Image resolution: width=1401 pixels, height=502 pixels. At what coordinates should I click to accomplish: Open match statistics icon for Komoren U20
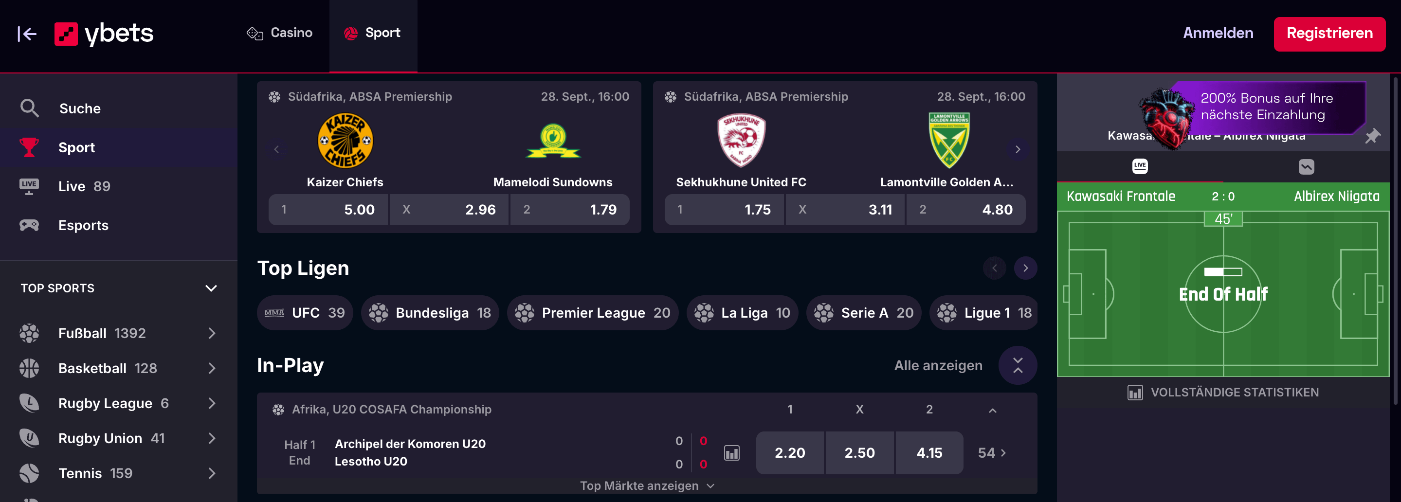click(x=731, y=452)
